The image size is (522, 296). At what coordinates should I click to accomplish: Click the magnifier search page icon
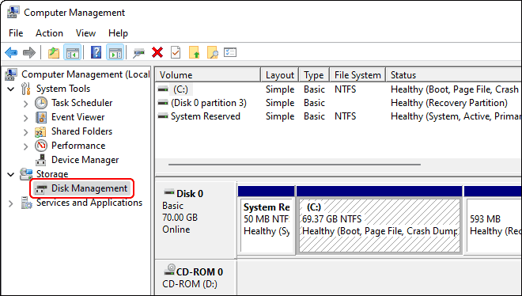tap(213, 52)
